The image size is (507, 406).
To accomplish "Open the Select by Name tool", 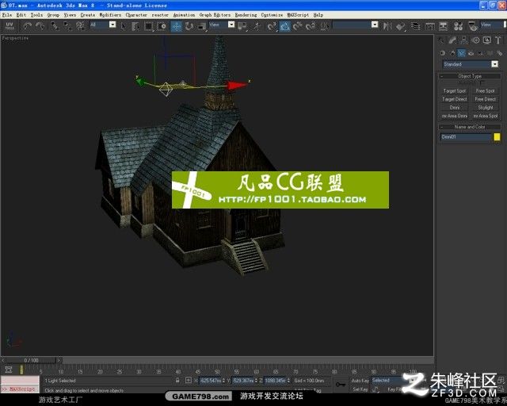I will (x=135, y=26).
